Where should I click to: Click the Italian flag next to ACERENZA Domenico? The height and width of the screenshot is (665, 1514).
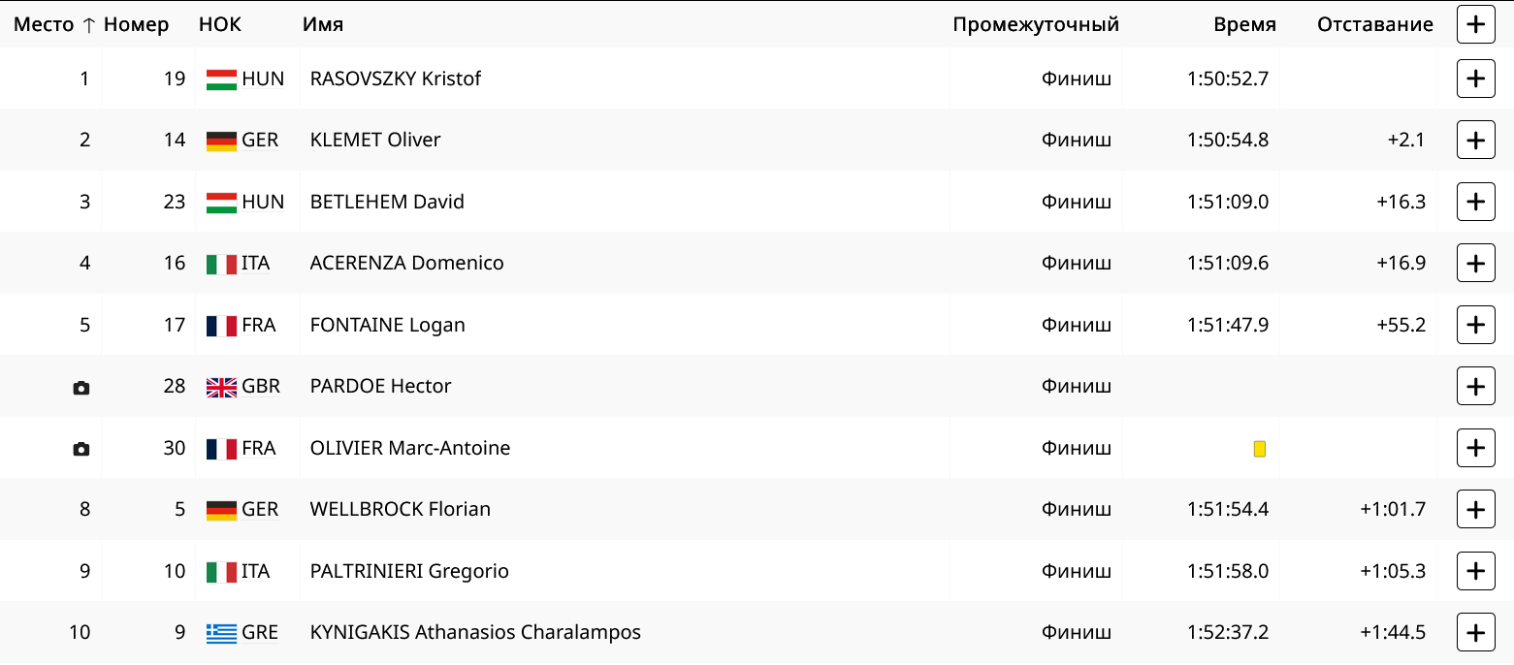(219, 263)
